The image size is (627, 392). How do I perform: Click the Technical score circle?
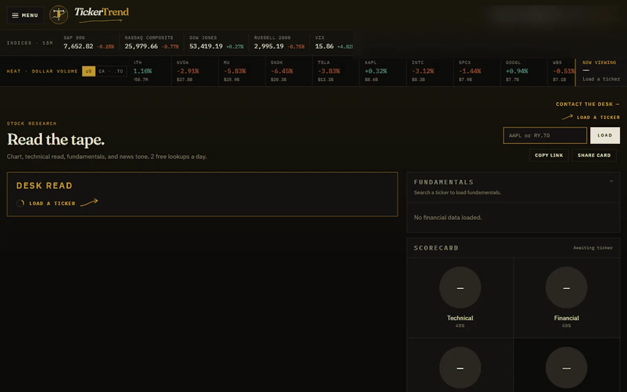tap(460, 288)
